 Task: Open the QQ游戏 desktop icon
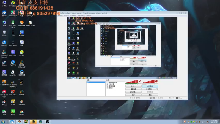pos(22,112)
